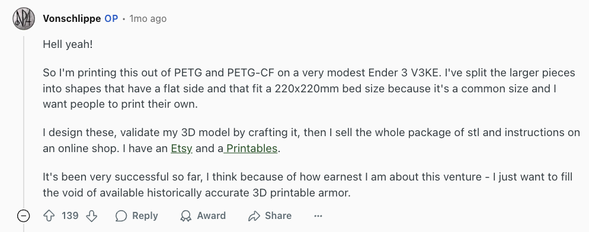Click the Award ribbon icon
Screen dimensions: 589x232
(185, 216)
